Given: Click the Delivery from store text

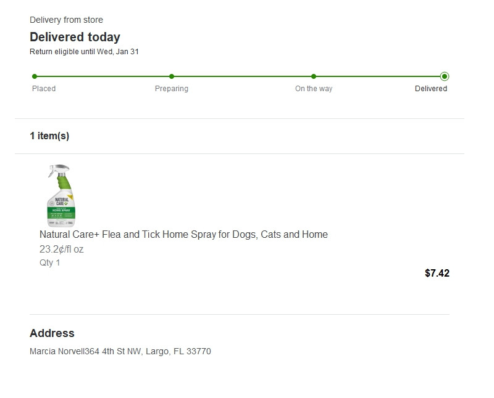Looking at the screenshot, I should (x=66, y=20).
